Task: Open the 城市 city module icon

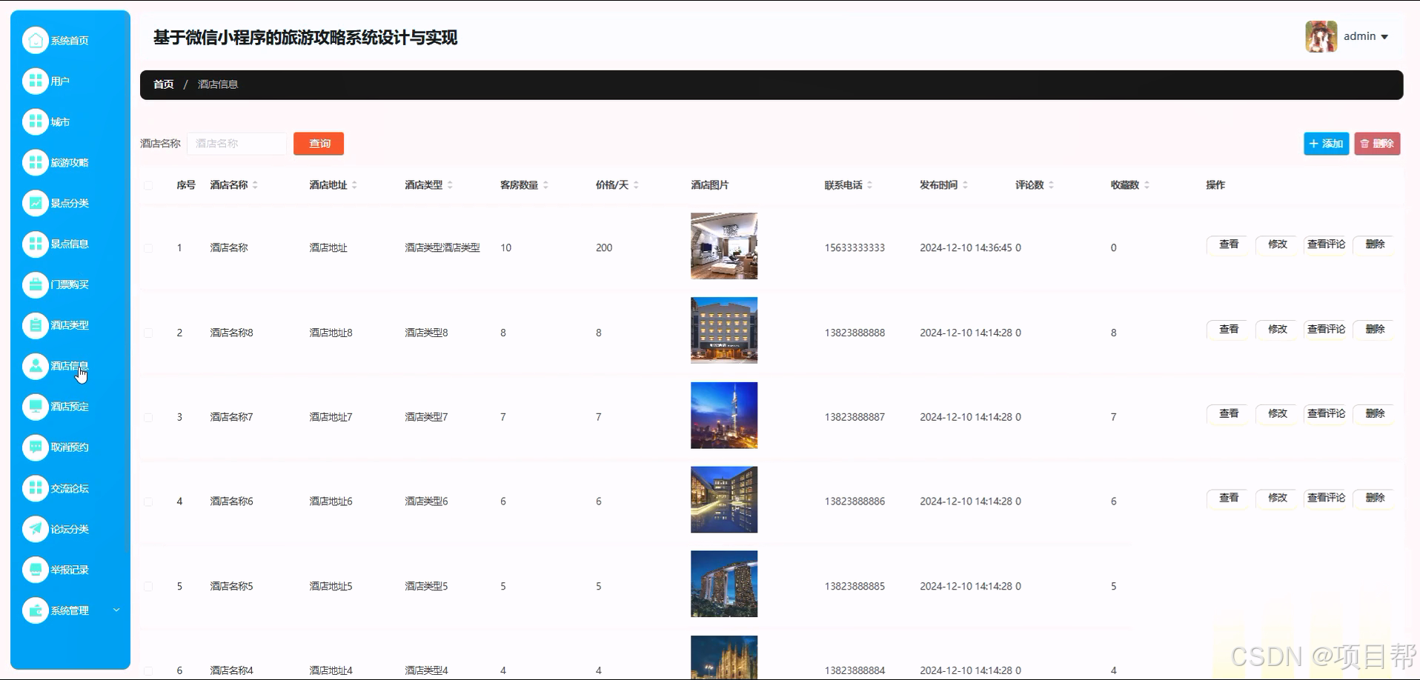Action: [x=36, y=121]
